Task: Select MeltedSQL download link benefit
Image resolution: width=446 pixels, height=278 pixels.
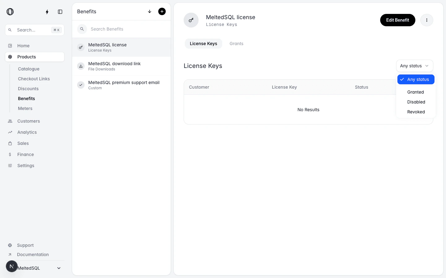Action: pyautogui.click(x=121, y=66)
